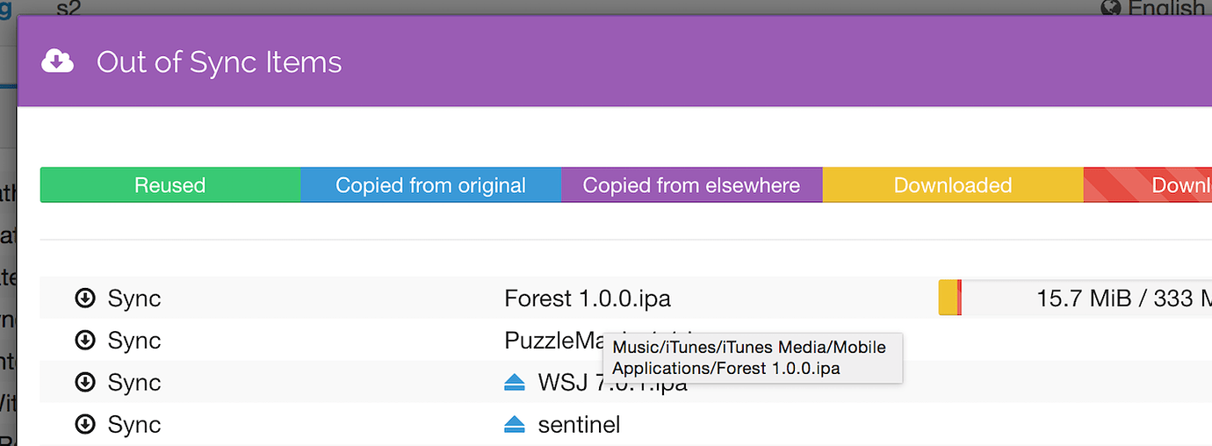Screen dimensions: 1212x446
Task: Click the globe language icon at top
Action: coord(1111,8)
